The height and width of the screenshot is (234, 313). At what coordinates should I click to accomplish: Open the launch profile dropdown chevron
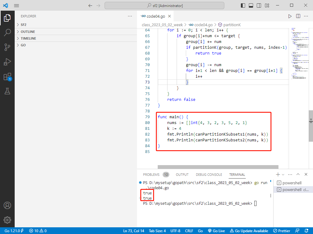(x=283, y=175)
